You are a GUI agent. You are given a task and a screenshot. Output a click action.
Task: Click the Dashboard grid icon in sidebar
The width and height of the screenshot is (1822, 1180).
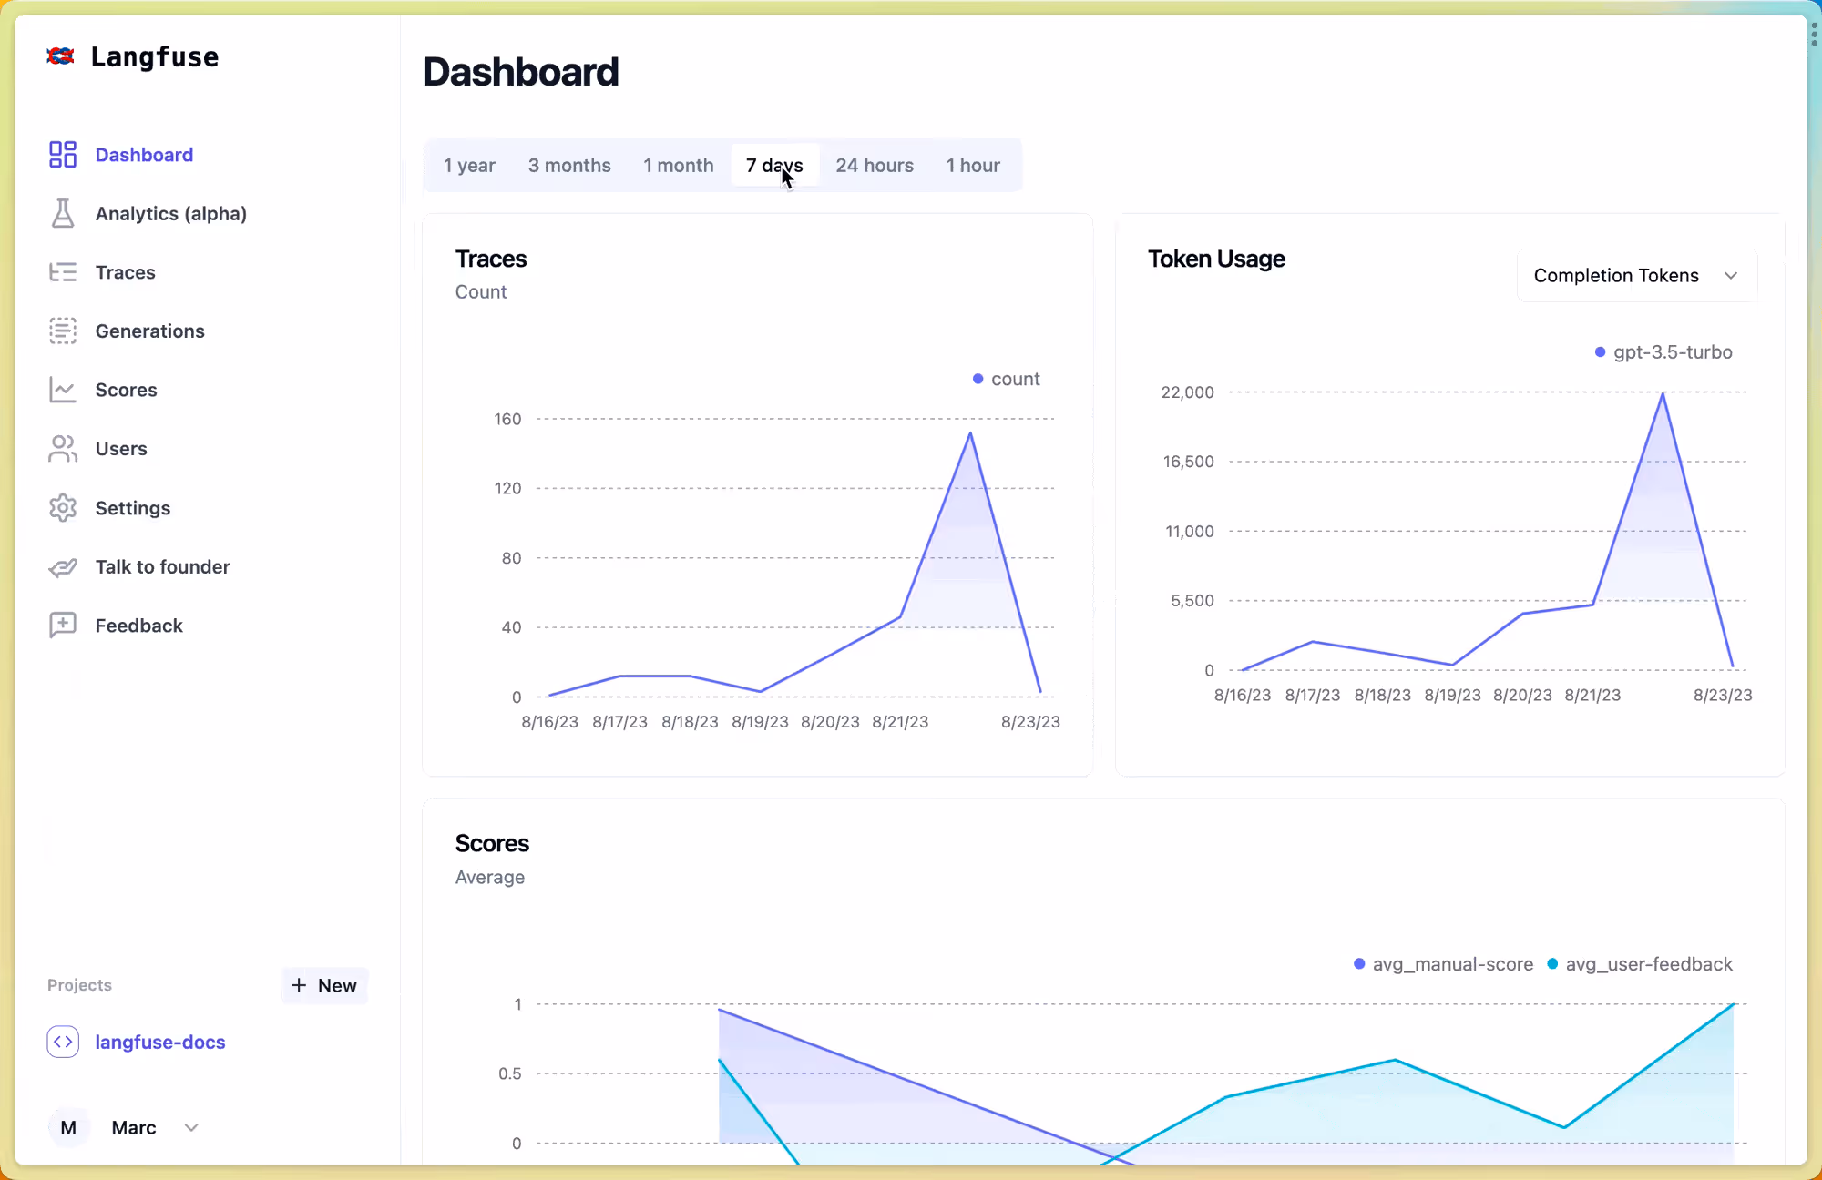pyautogui.click(x=63, y=155)
